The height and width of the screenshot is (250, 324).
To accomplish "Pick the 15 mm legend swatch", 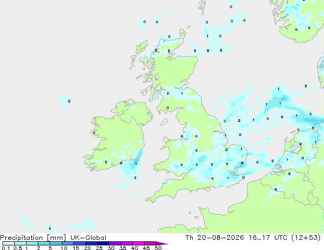I will tap(80, 243).
